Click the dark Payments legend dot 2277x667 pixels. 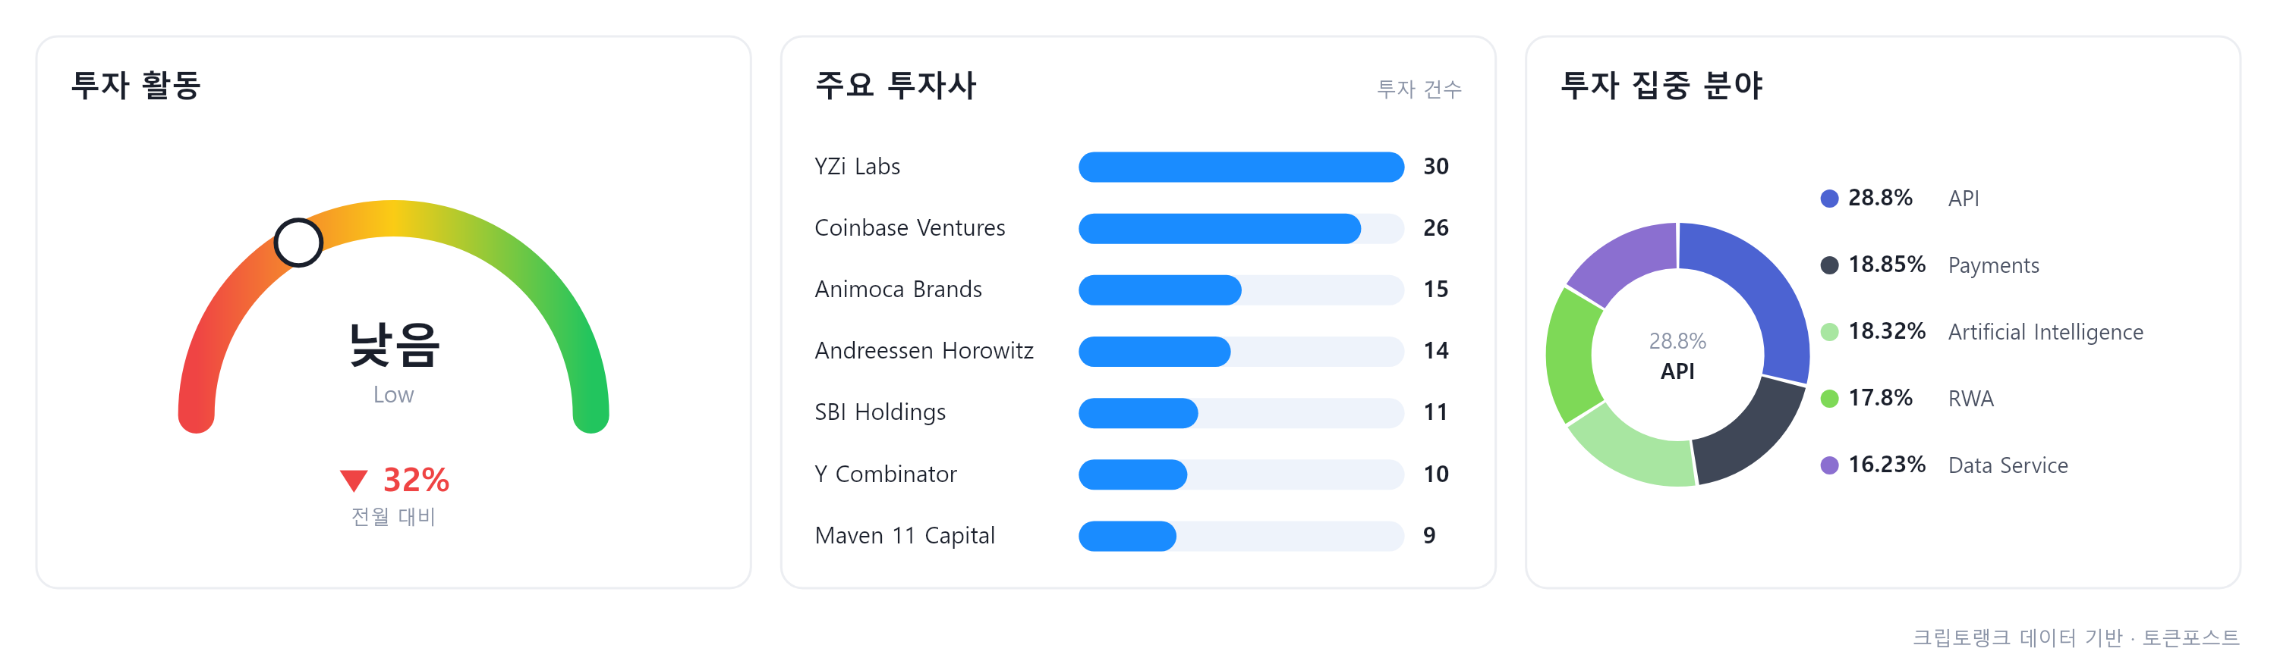[x=1829, y=265]
